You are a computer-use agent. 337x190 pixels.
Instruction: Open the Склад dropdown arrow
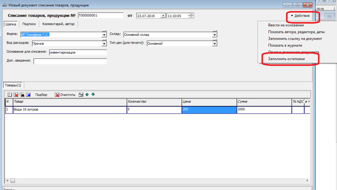click(215, 35)
